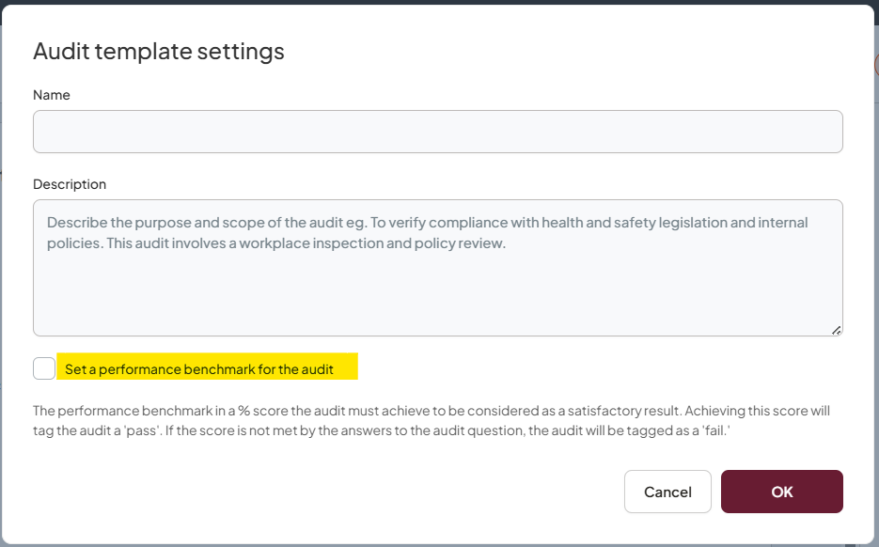879x547 pixels.
Task: Dismiss changes using the Cancel button
Action: click(x=667, y=491)
